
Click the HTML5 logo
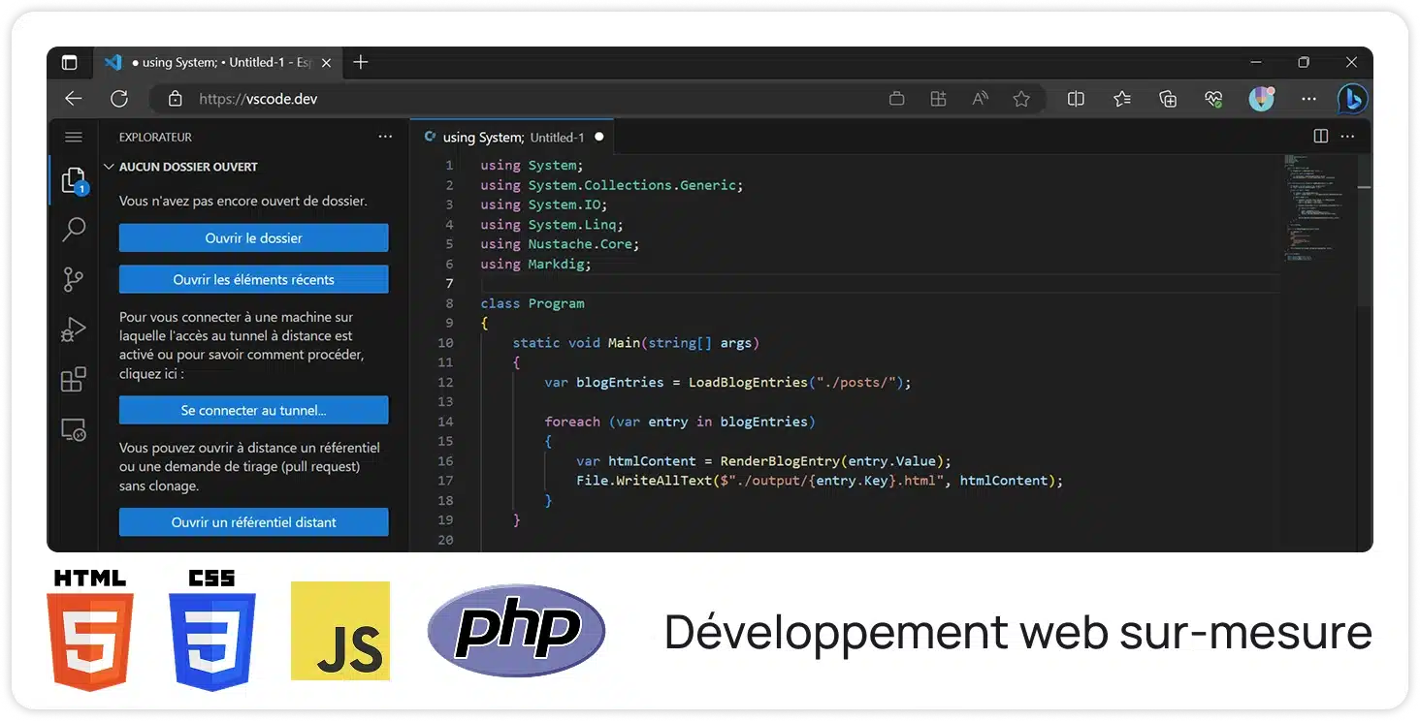90,630
